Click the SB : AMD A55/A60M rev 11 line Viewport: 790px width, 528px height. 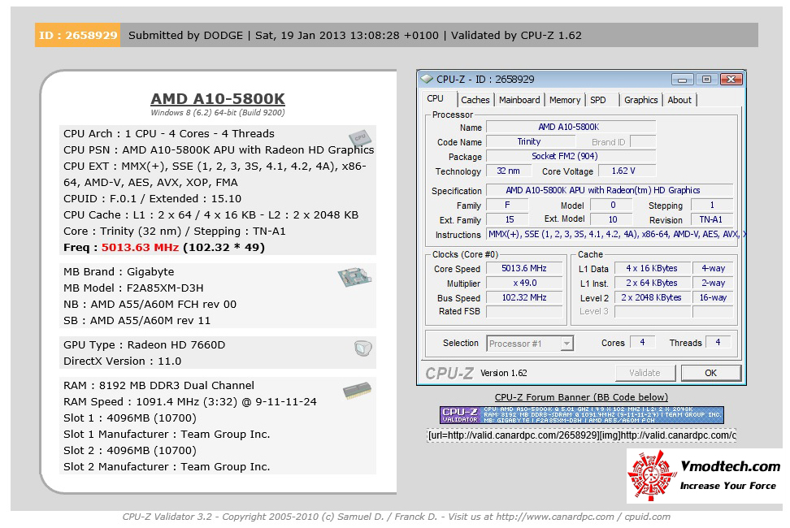pyautogui.click(x=137, y=321)
